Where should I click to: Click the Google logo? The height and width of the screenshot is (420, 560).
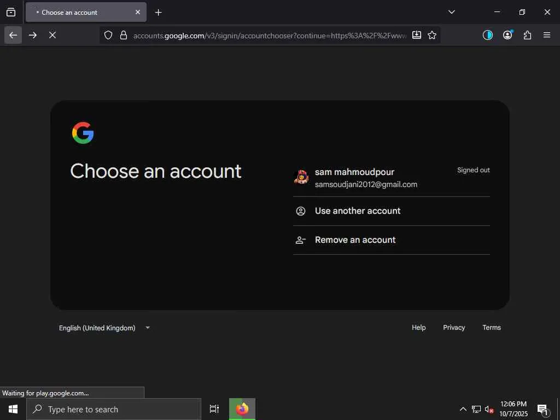pyautogui.click(x=83, y=133)
